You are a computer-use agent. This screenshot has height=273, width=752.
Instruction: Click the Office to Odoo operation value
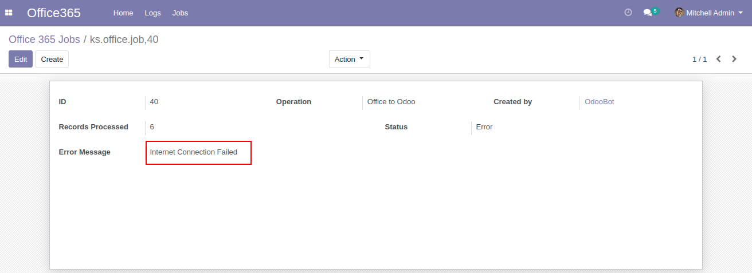click(391, 102)
